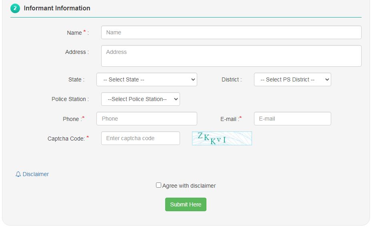Focus the E-mail input field

292,119
